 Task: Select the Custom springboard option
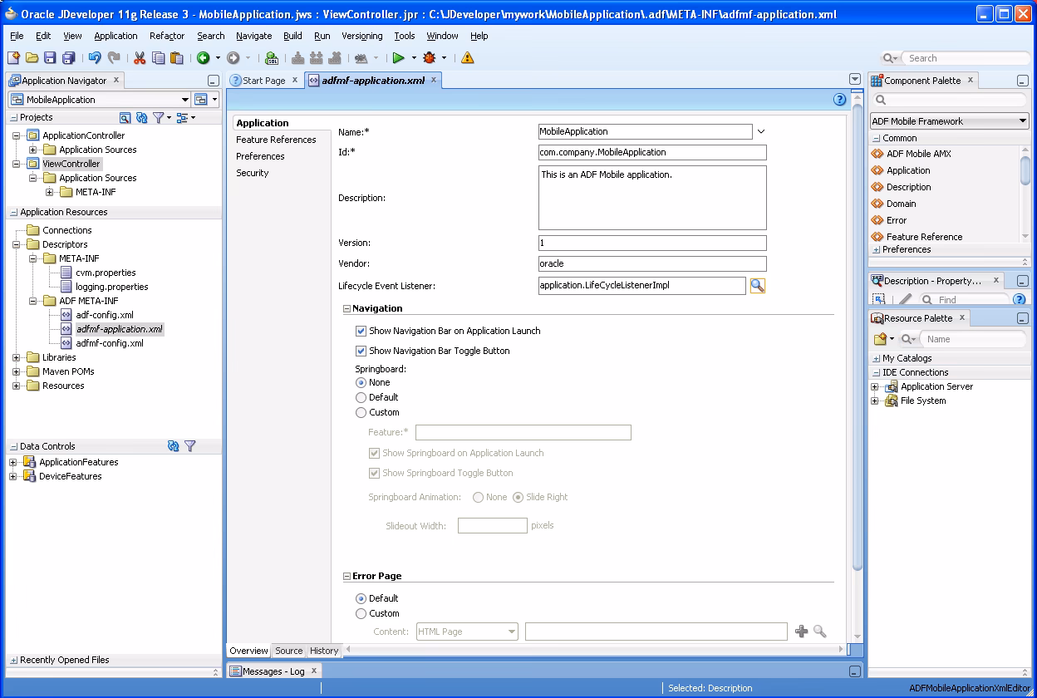tap(361, 412)
